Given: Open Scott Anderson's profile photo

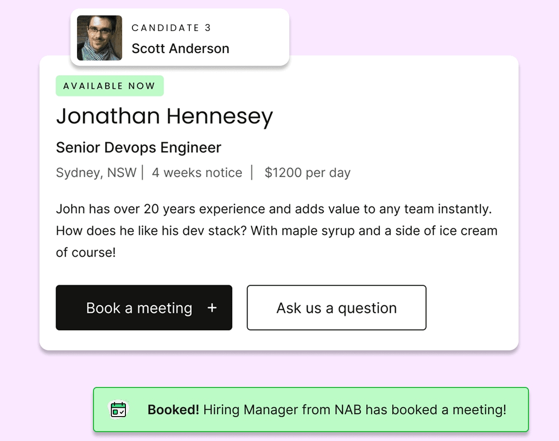Looking at the screenshot, I should tap(100, 38).
